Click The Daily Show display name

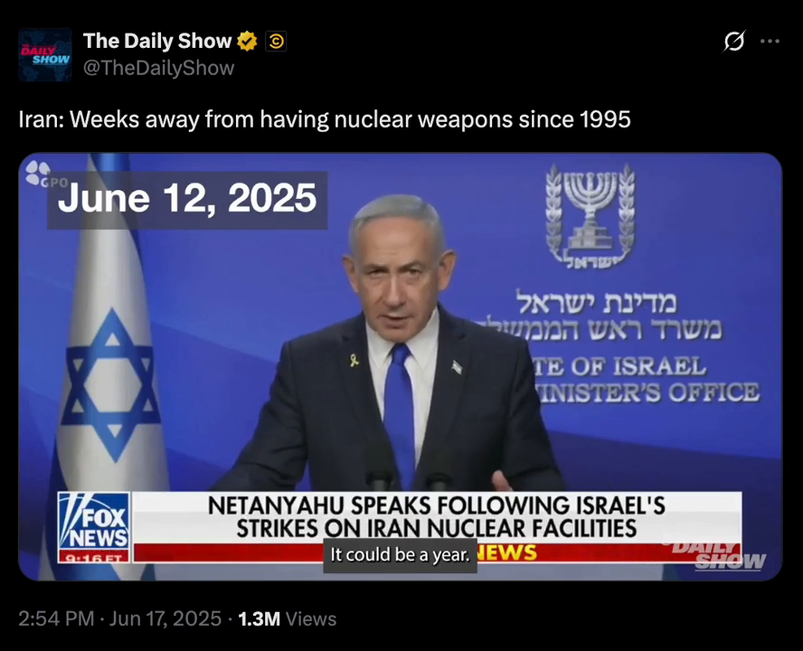coord(157,41)
